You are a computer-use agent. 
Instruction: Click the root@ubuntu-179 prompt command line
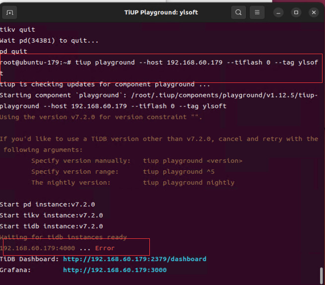(159, 68)
